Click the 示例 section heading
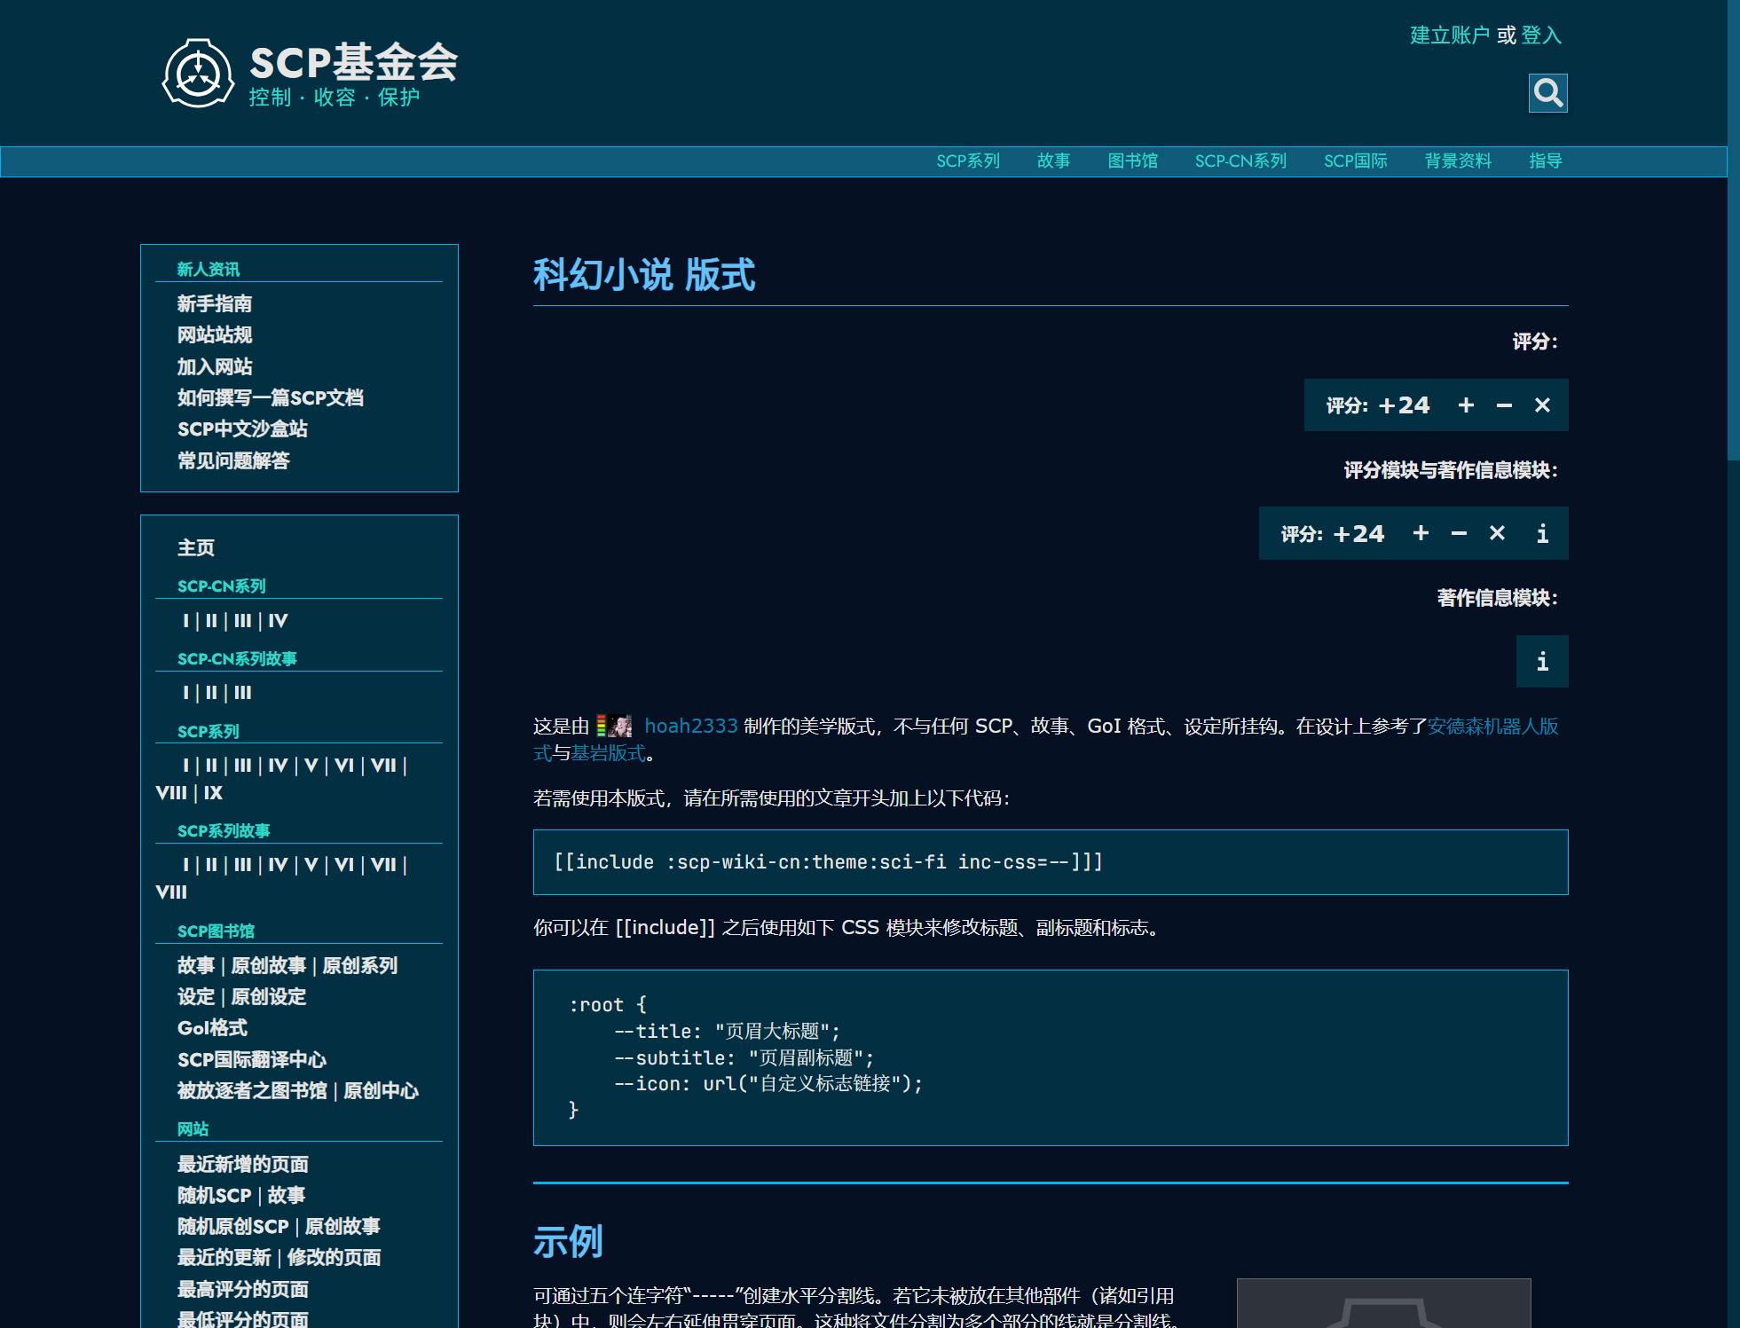Viewport: 1740px width, 1328px height. (568, 1242)
